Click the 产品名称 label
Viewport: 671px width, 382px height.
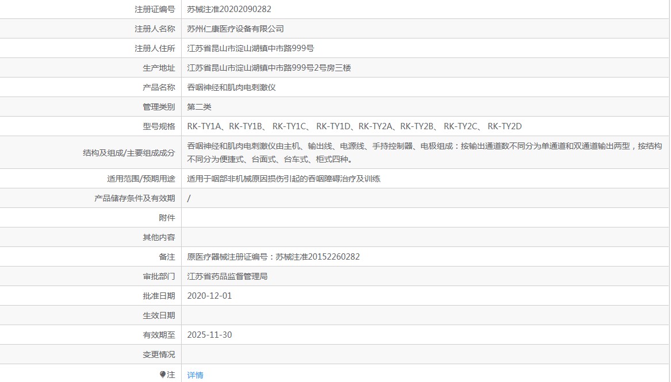coord(159,87)
